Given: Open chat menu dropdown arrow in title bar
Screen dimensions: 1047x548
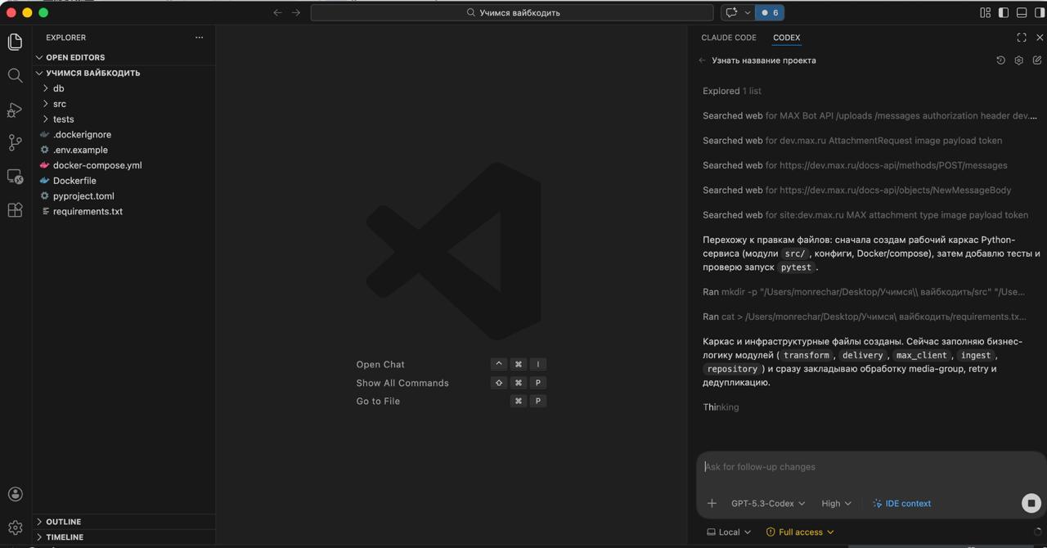Looking at the screenshot, I should pyautogui.click(x=747, y=12).
